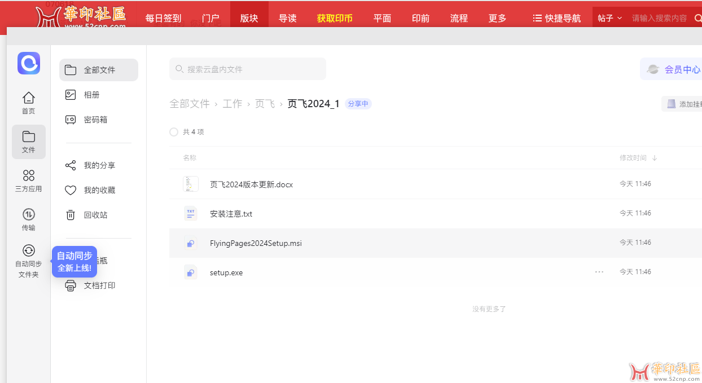The width and height of the screenshot is (702, 383).
Task: Open 版块 in site navigation
Action: coord(249,18)
